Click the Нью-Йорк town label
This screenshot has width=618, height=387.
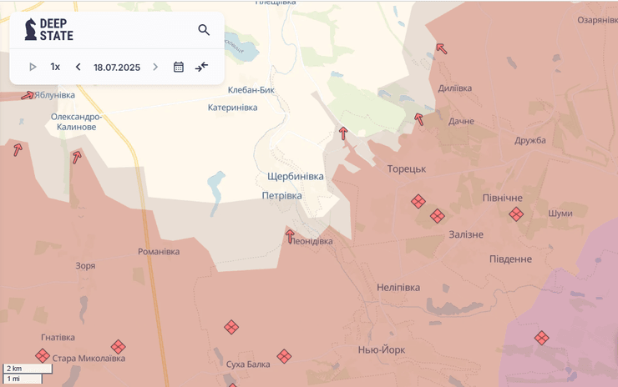point(381,349)
